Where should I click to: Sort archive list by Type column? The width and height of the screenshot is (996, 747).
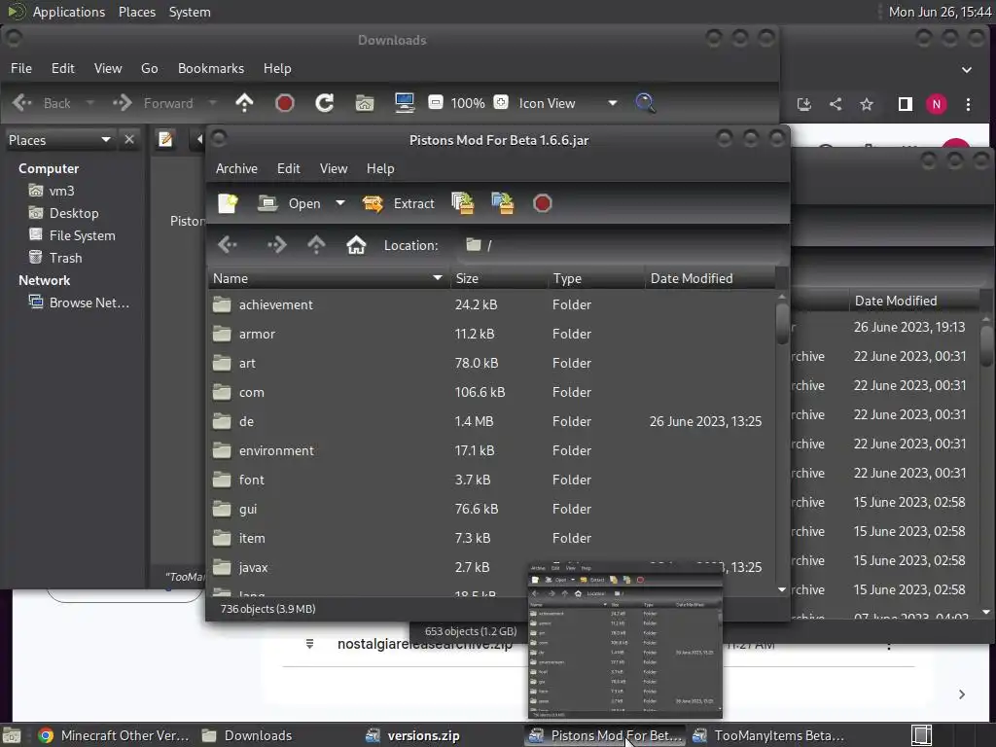pyautogui.click(x=596, y=278)
